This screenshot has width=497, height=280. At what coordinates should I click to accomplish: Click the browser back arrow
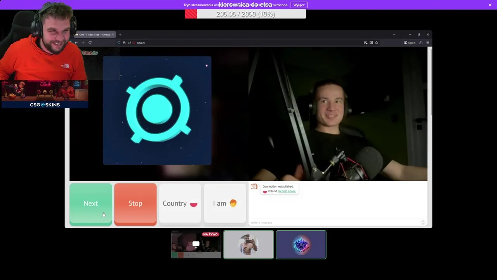pyautogui.click(x=76, y=43)
